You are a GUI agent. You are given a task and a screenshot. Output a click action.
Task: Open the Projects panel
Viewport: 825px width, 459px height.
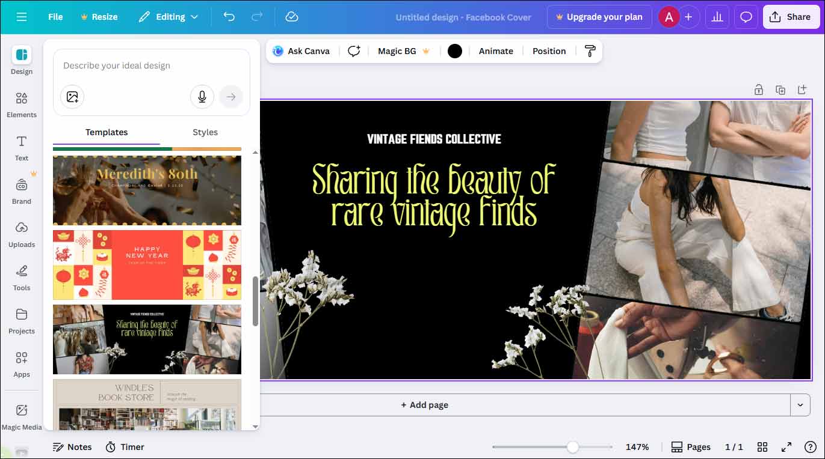(x=21, y=321)
